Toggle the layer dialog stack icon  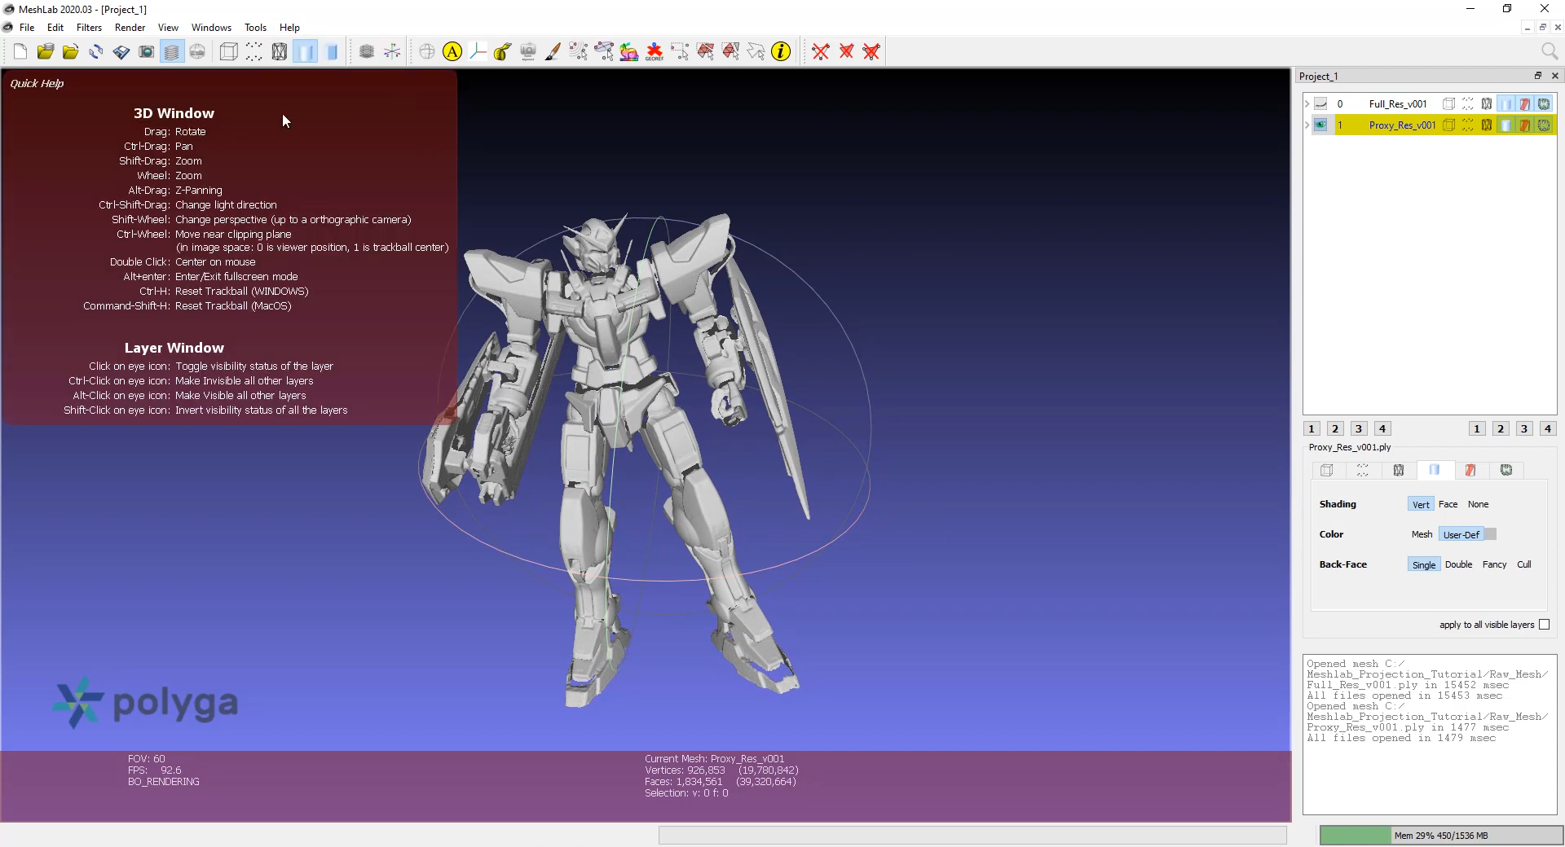point(172,52)
